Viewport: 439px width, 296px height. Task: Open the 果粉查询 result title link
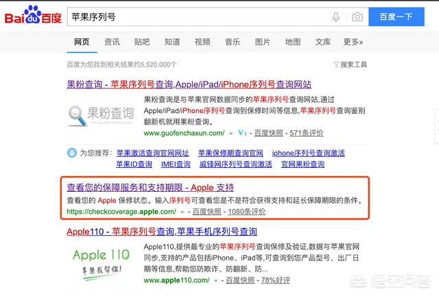point(189,84)
